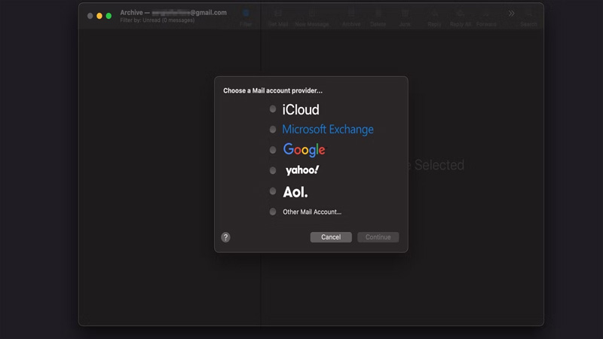Select the Google account option
The width and height of the screenshot is (603, 339).
click(273, 150)
